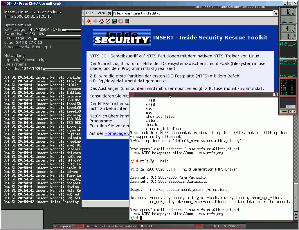Switch to next workspace via toolbar arrow
The height and width of the screenshot is (230, 299).
pyautogui.click(x=81, y=226)
